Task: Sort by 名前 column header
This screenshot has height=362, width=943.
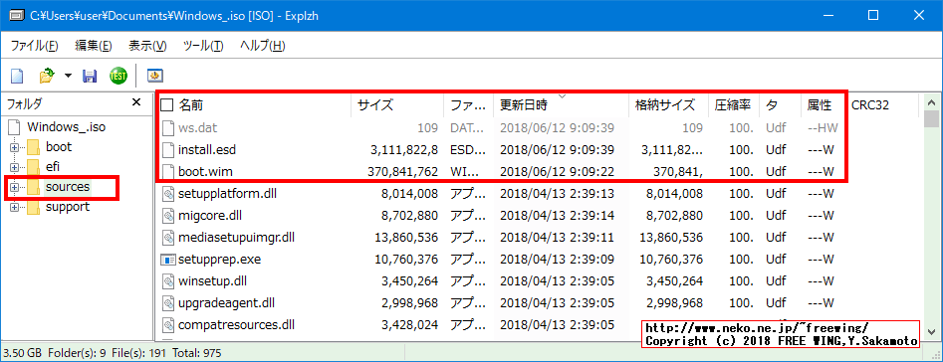Action: 190,105
